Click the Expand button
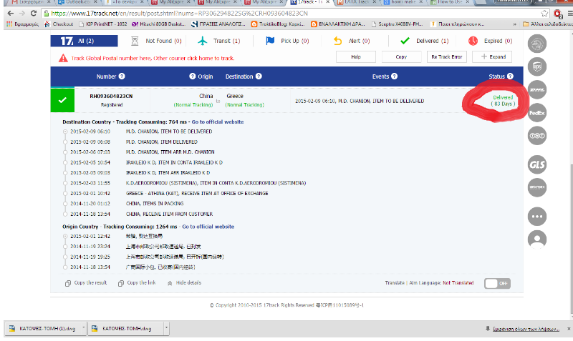573x341 pixels. [492, 57]
